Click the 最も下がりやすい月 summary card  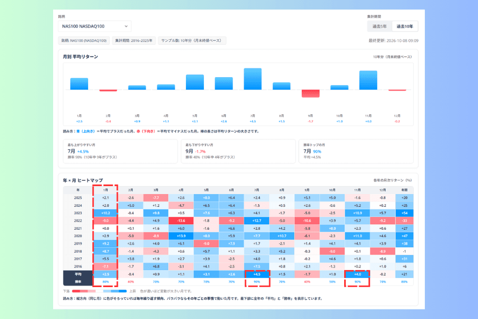tap(238, 152)
